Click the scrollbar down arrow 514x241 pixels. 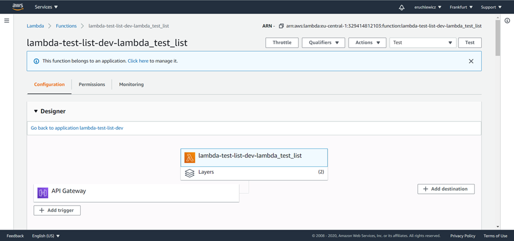pyautogui.click(x=498, y=226)
